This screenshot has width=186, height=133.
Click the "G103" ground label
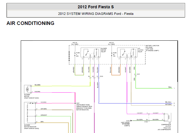pyautogui.click(x=128, y=121)
